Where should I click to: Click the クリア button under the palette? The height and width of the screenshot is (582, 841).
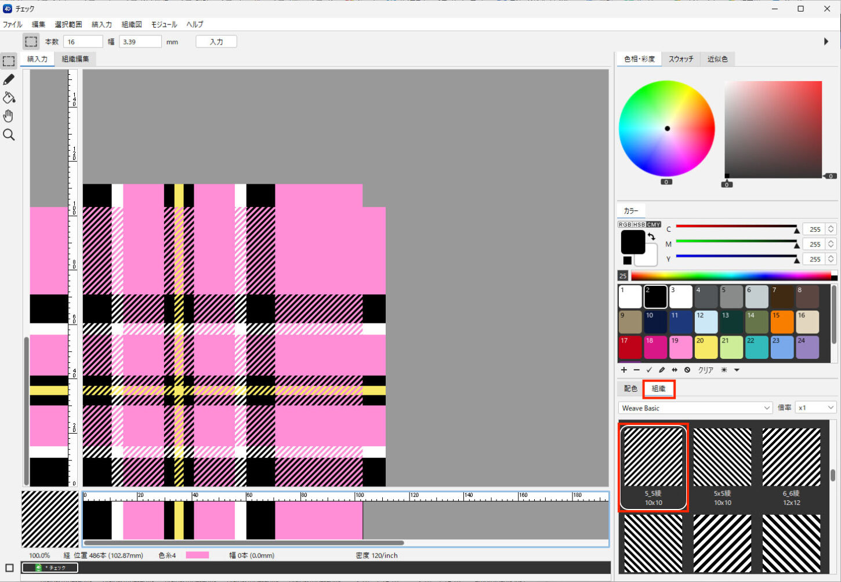(x=705, y=370)
